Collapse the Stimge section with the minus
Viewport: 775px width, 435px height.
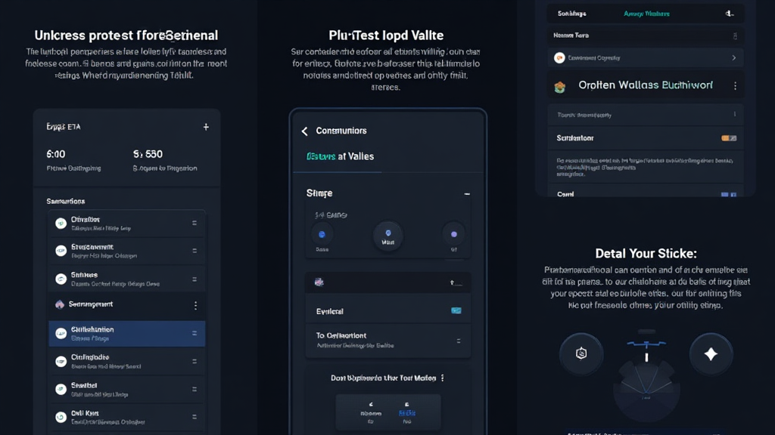point(467,194)
